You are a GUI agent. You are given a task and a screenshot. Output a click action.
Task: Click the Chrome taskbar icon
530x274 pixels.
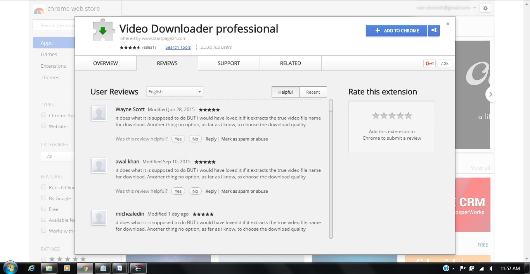(85, 268)
